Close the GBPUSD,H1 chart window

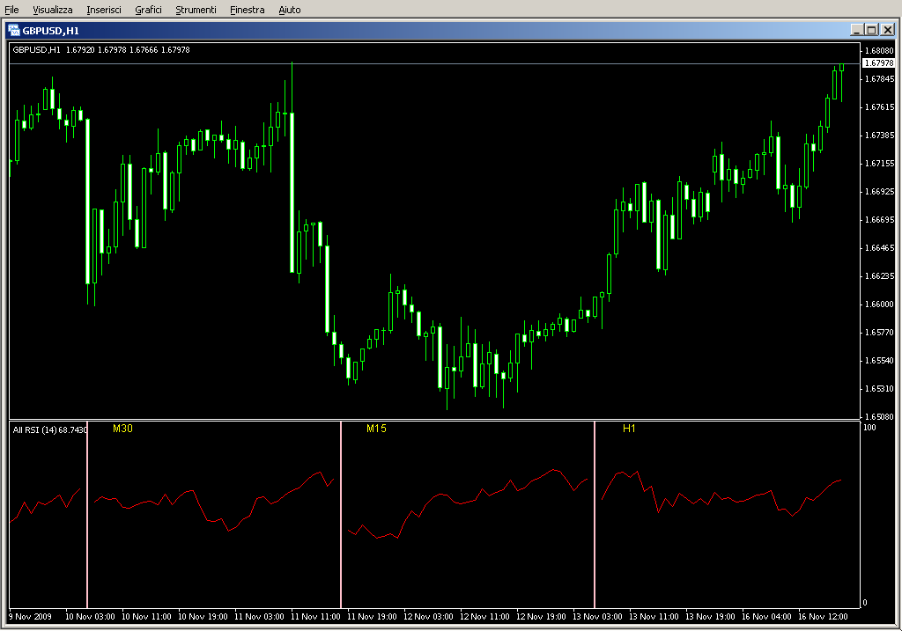pos(888,30)
